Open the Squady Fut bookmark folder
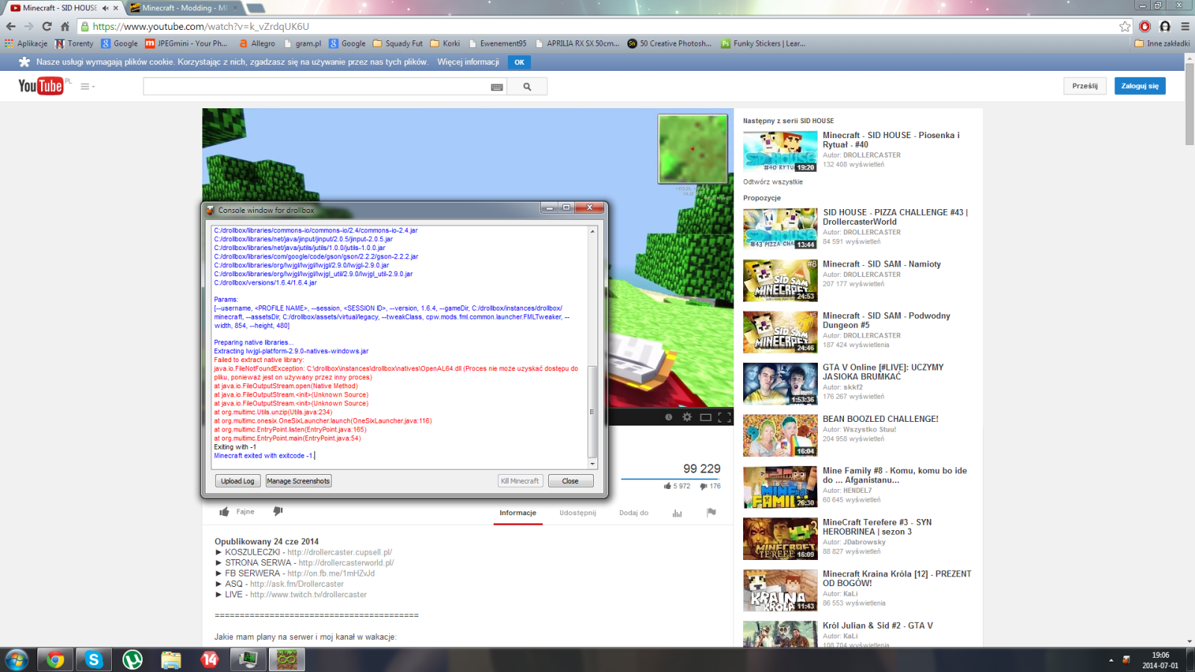This screenshot has height=672, width=1195. coord(397,43)
